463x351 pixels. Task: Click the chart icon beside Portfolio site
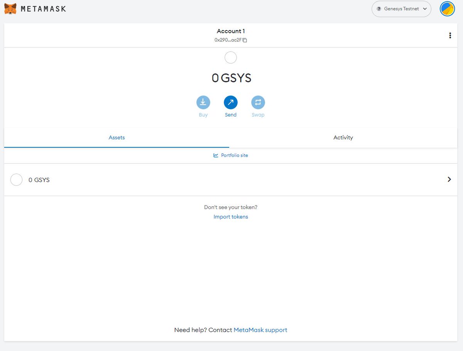[216, 155]
